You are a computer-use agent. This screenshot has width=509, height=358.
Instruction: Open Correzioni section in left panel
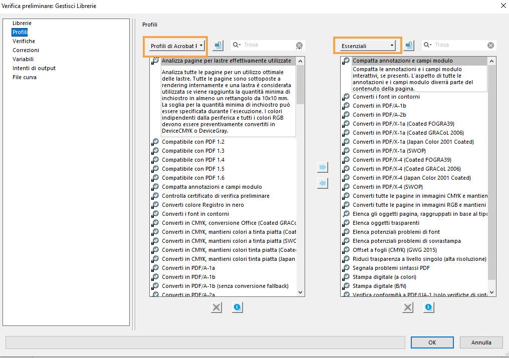[26, 50]
